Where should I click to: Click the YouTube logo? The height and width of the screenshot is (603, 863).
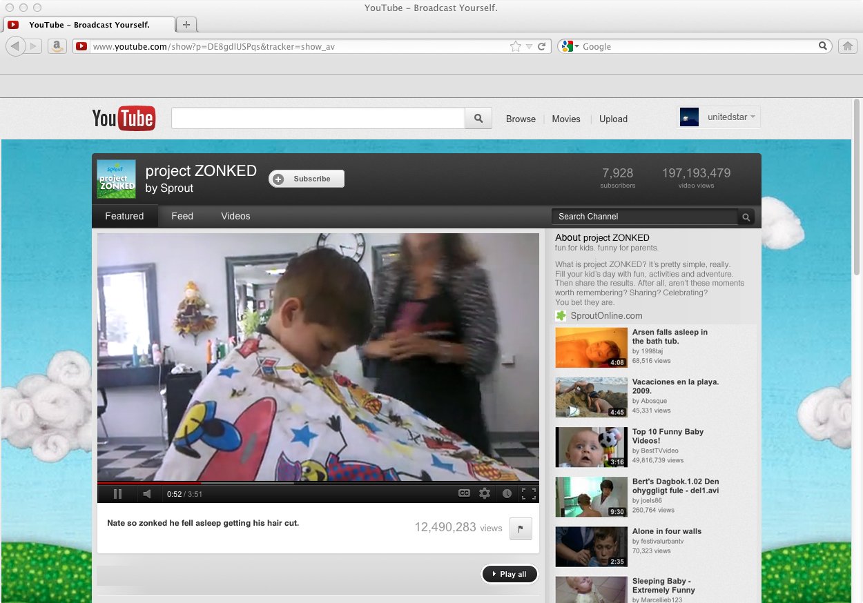(124, 119)
